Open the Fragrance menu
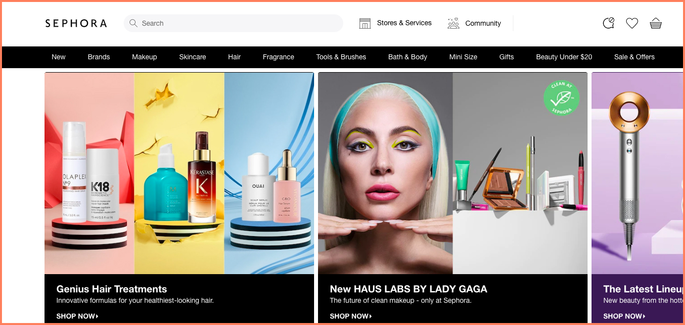Image resolution: width=685 pixels, height=325 pixels. (x=278, y=57)
